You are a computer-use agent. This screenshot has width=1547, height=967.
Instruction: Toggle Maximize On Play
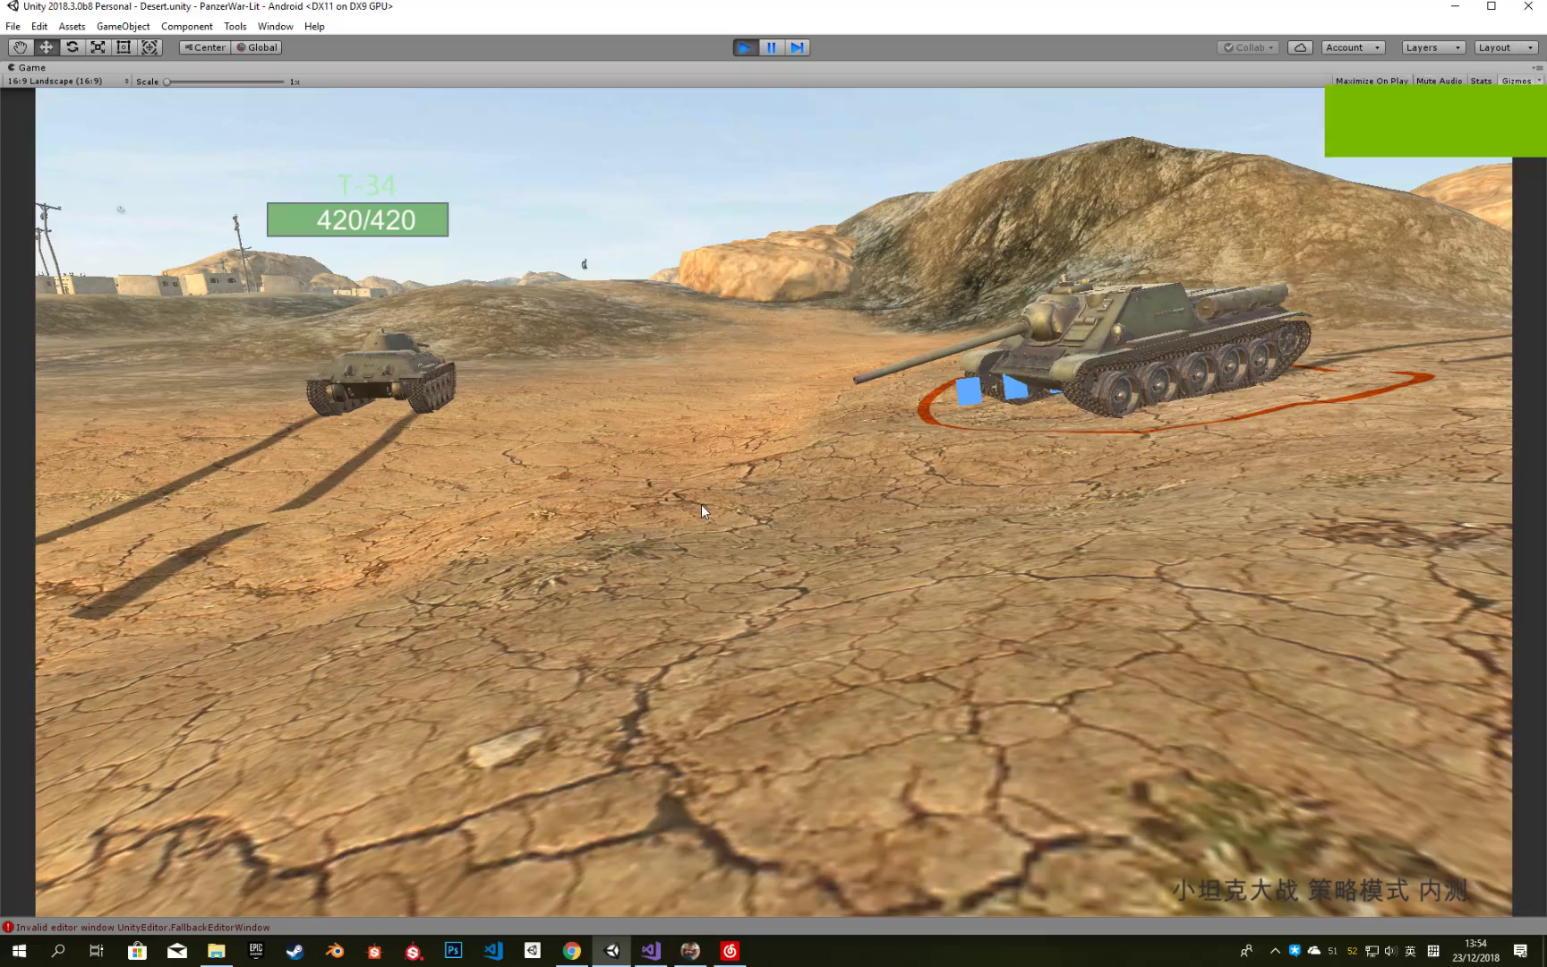1372,81
